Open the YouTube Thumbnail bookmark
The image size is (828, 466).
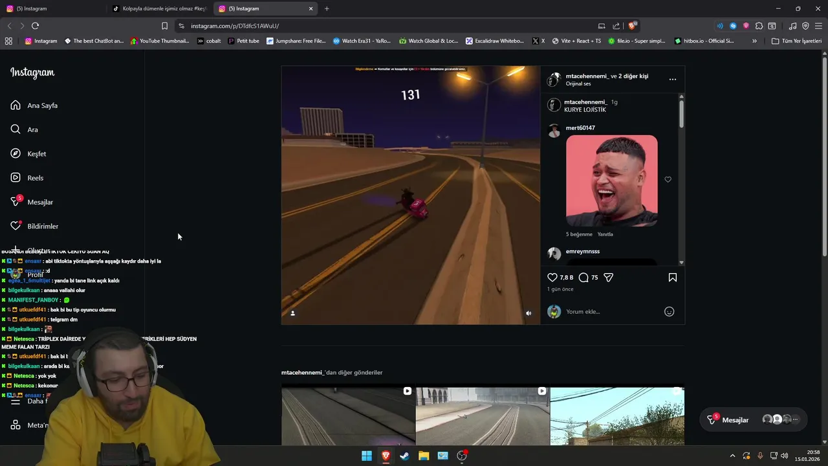[x=160, y=41]
